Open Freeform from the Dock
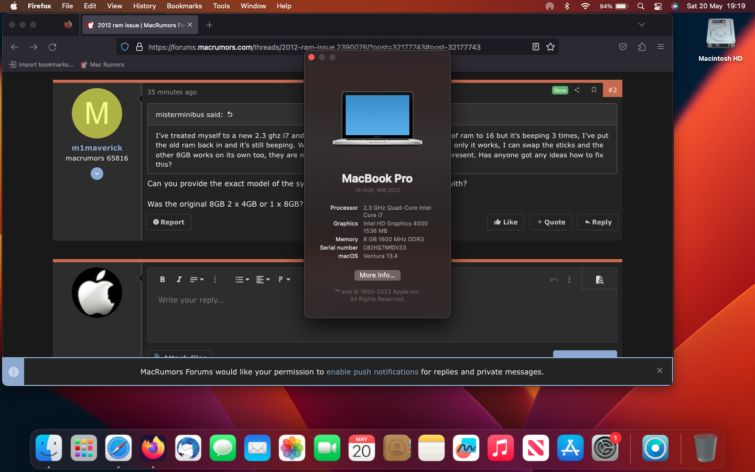Image resolution: width=755 pixels, height=472 pixels. [466, 448]
